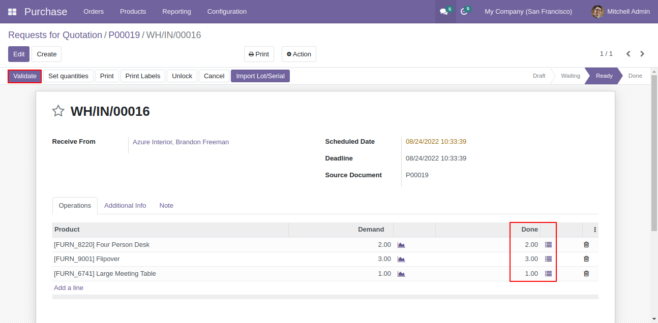Viewport: 658px width, 323px height.
Task: Click Mitchell Admin avatar picture
Action: 598,11
